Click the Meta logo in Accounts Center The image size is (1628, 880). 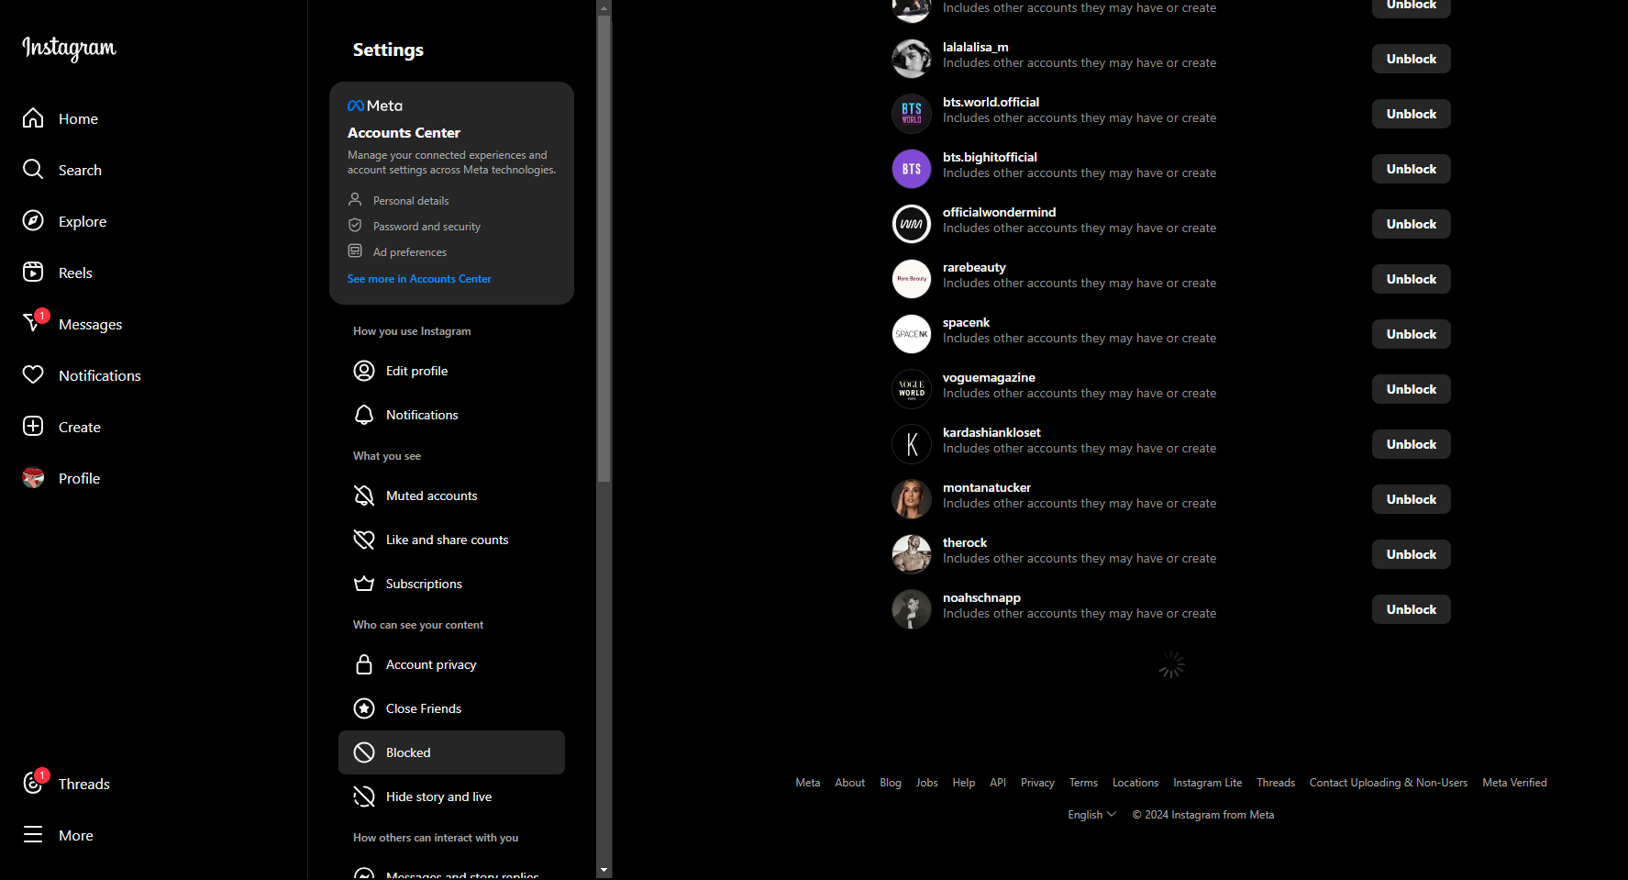point(375,106)
